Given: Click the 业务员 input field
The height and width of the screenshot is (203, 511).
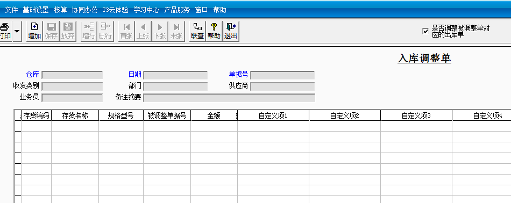Looking at the screenshot, I should tap(72, 98).
